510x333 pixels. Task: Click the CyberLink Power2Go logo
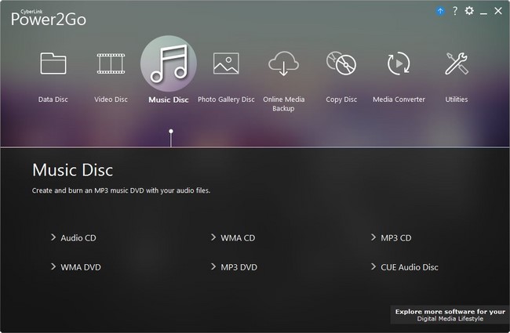point(49,18)
